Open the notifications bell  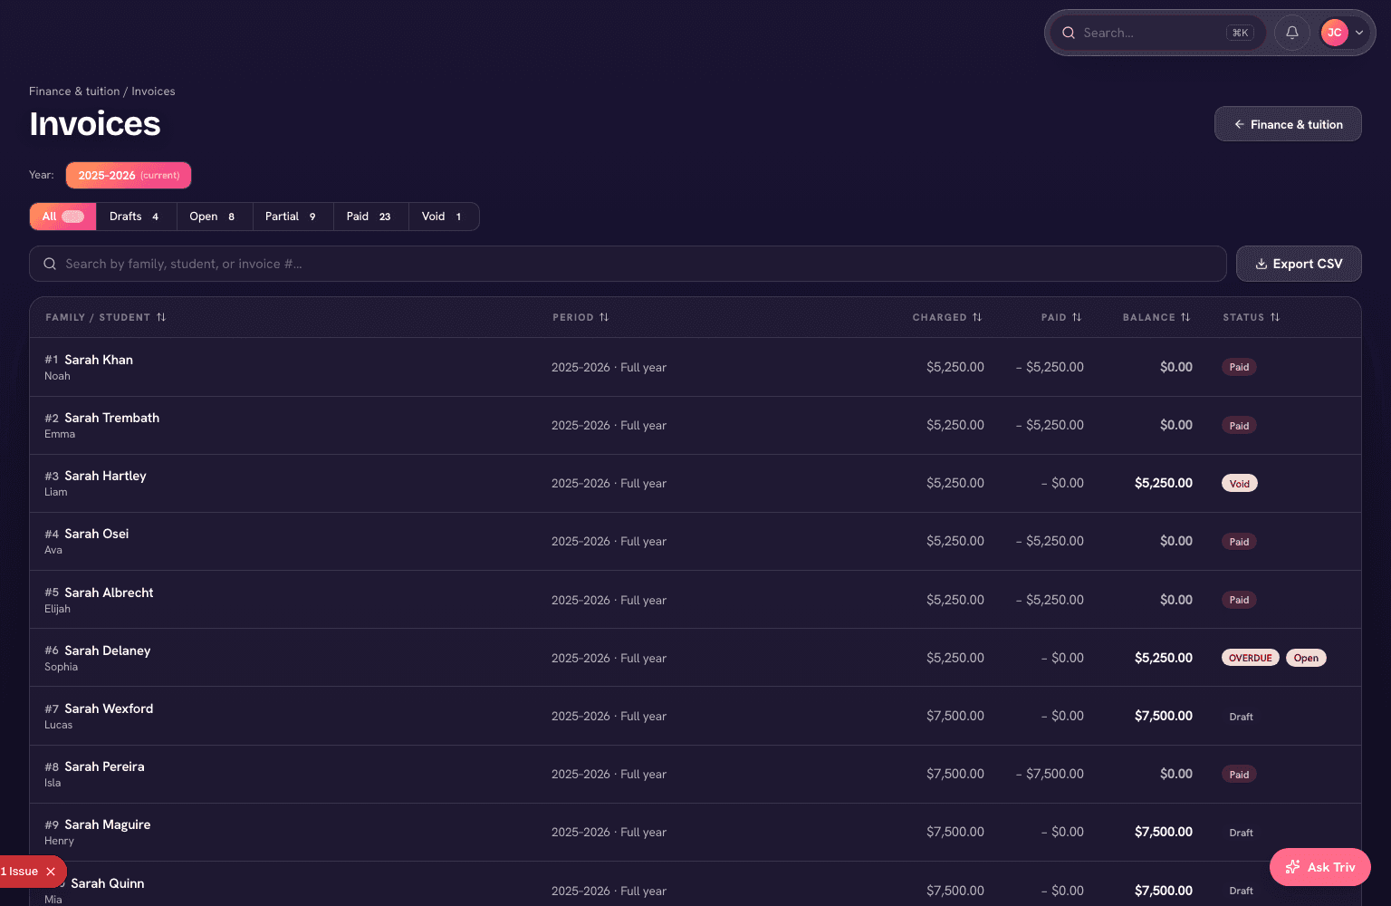1292,33
